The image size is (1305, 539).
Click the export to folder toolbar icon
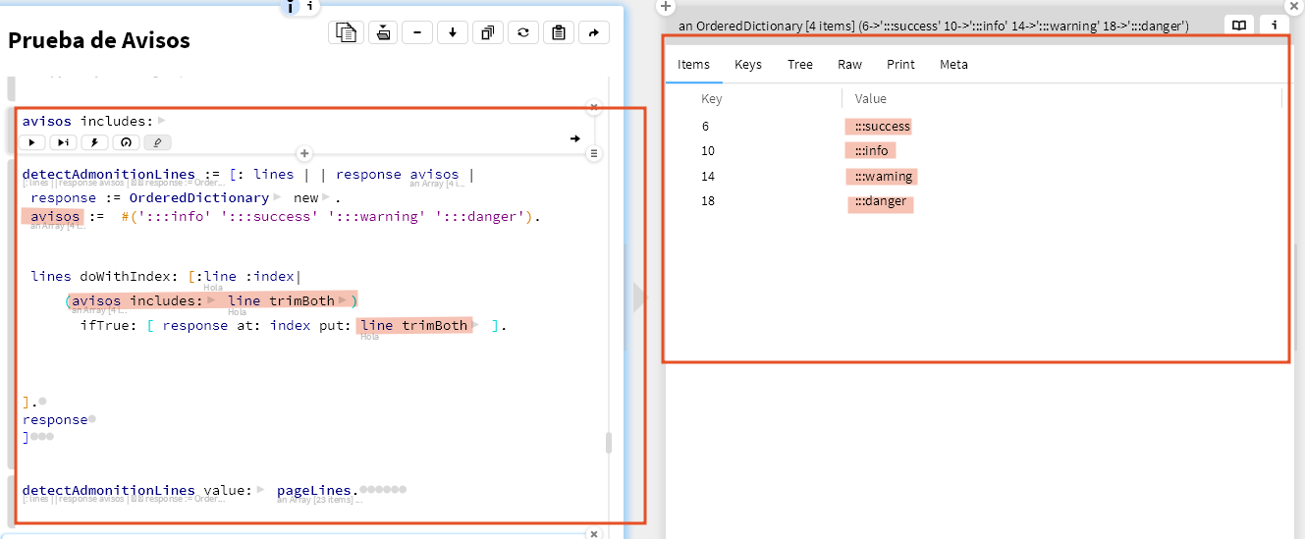[383, 32]
